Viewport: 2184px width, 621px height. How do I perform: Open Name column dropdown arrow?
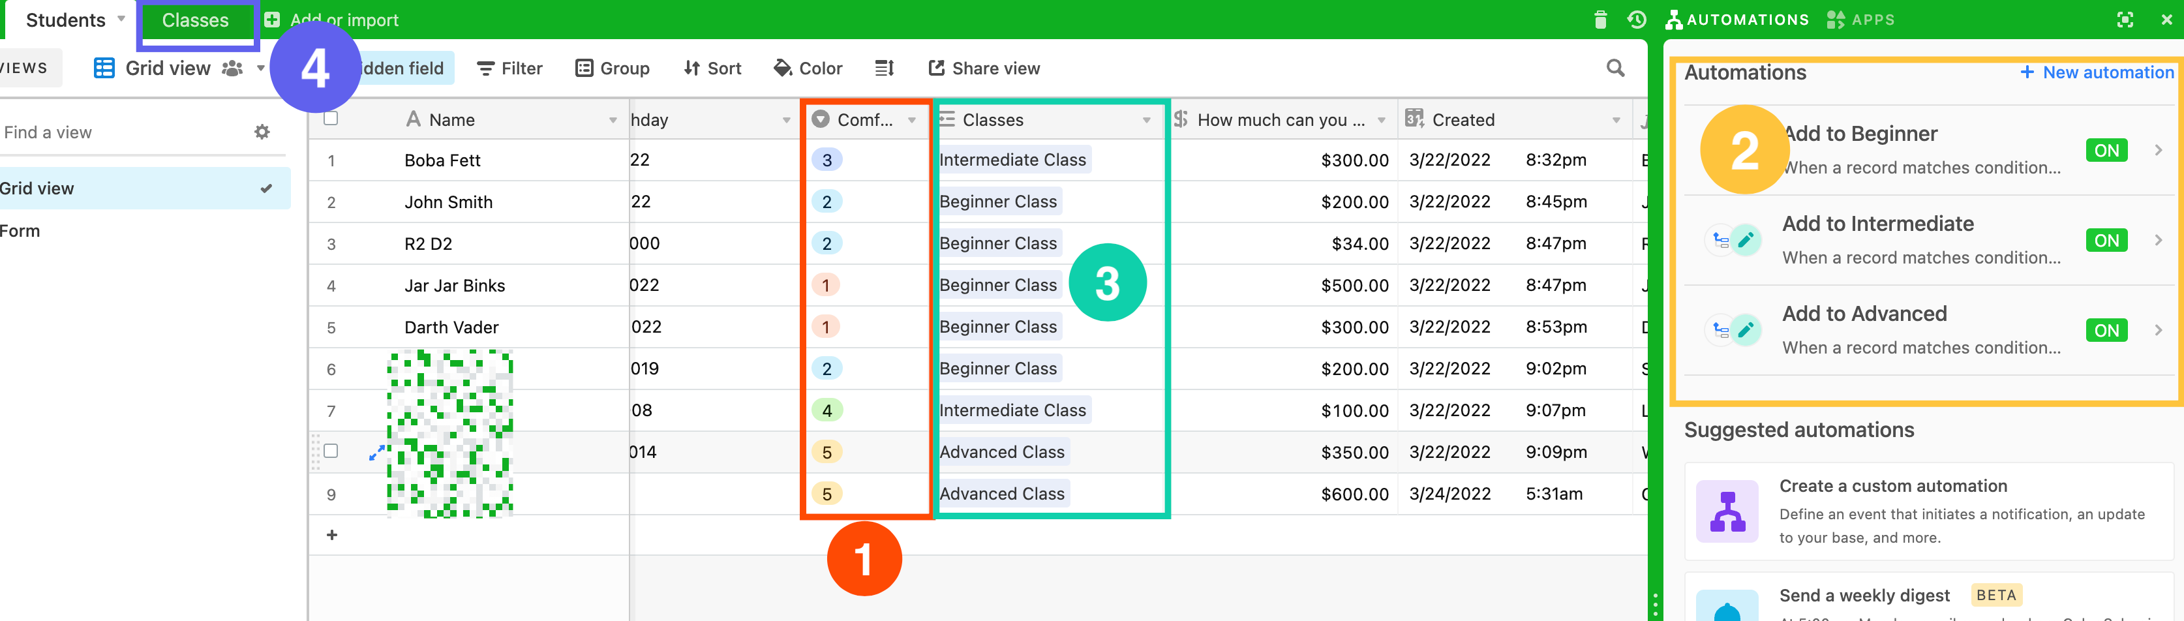pos(612,119)
